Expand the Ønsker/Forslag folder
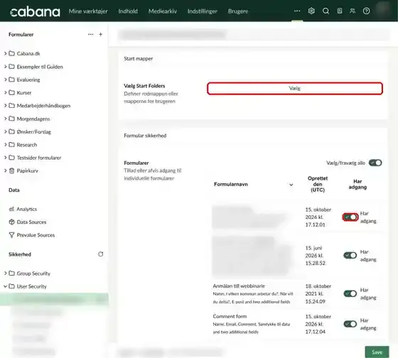The width and height of the screenshot is (398, 358). [6, 131]
